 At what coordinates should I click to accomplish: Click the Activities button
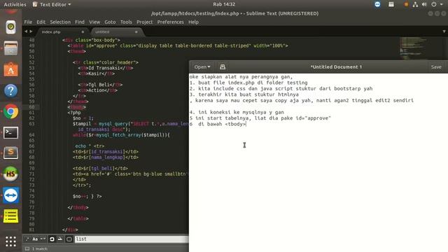pyautogui.click(x=15, y=4)
